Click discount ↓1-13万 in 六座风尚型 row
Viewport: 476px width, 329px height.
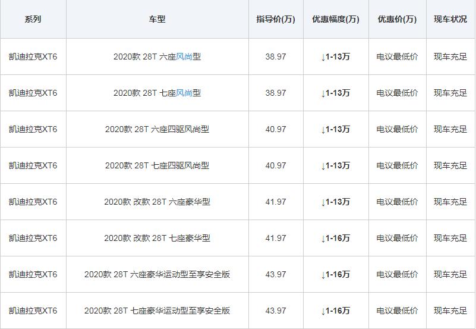pyautogui.click(x=336, y=57)
